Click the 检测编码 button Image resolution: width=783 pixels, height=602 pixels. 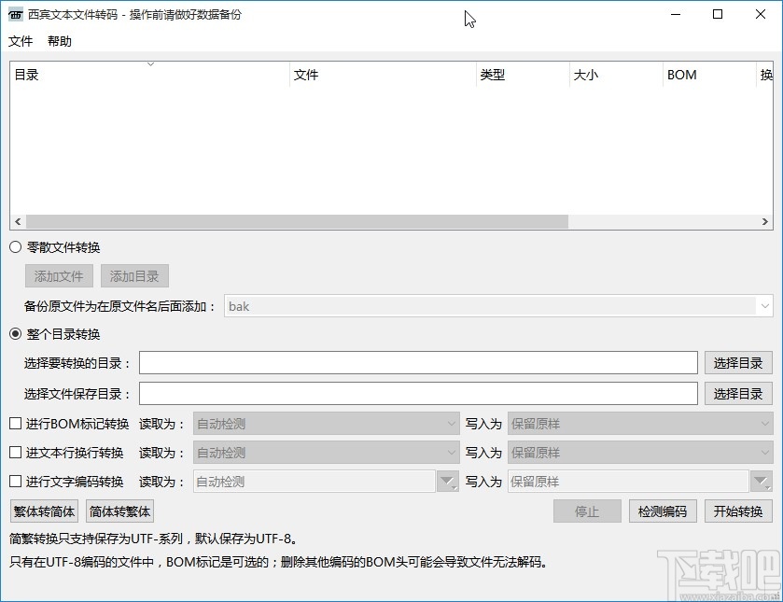point(663,511)
